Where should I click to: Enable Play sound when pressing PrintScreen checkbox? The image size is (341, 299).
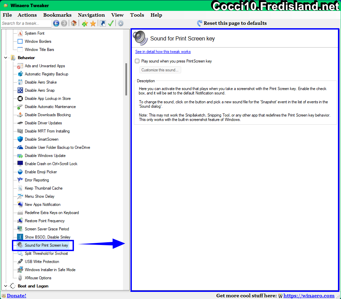pyautogui.click(x=137, y=61)
